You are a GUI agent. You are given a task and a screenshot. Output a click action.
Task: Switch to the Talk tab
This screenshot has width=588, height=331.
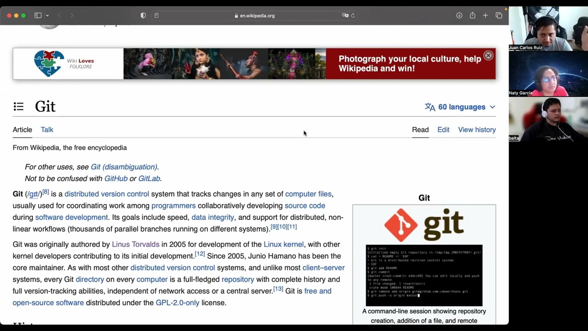coord(47,130)
